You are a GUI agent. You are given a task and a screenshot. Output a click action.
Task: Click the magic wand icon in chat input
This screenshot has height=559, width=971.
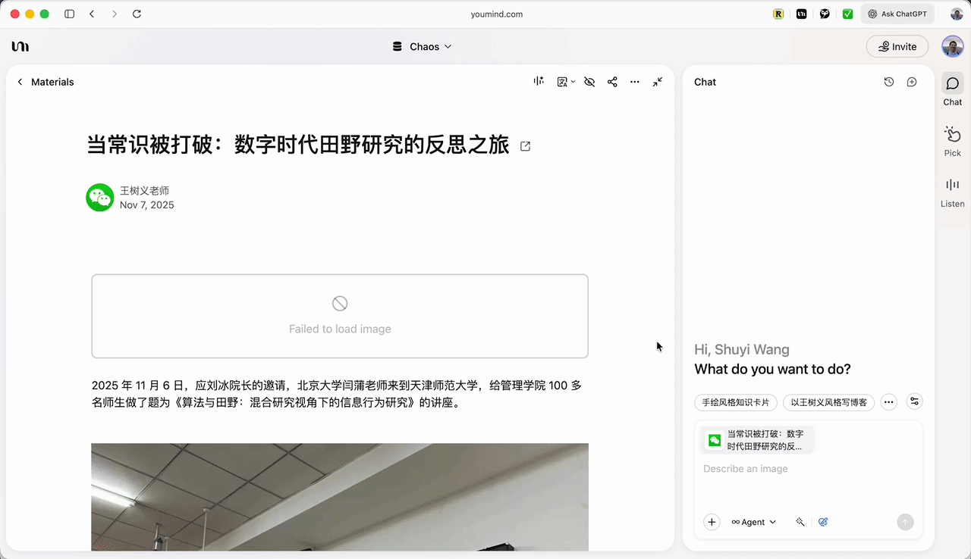pyautogui.click(x=800, y=522)
